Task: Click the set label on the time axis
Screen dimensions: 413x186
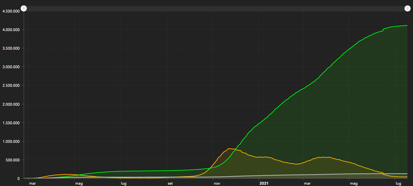Action: (170, 183)
